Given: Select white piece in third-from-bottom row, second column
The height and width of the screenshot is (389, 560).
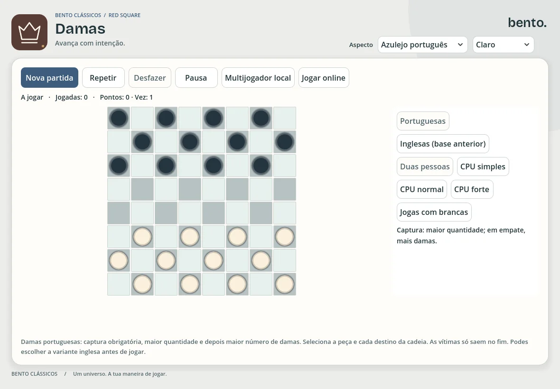Looking at the screenshot, I should click(142, 237).
